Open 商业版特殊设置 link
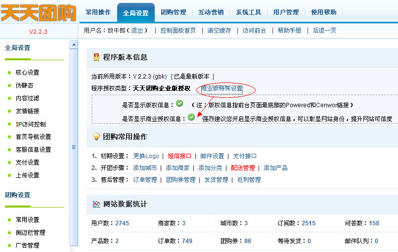Viewport: 398px width, 252px height. click(x=222, y=88)
